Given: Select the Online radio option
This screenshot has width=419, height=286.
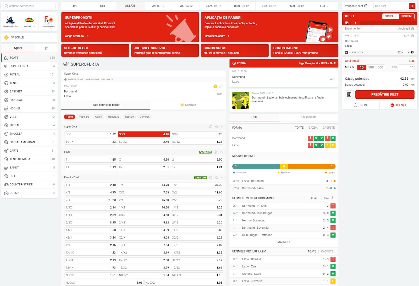Looking at the screenshot, I should [355, 105].
